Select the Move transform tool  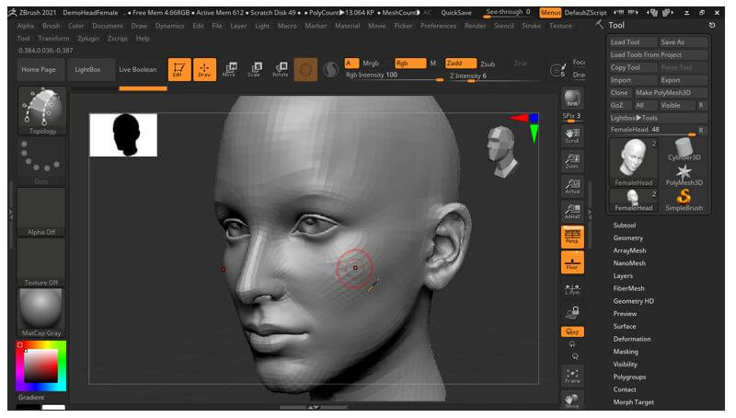tap(229, 69)
